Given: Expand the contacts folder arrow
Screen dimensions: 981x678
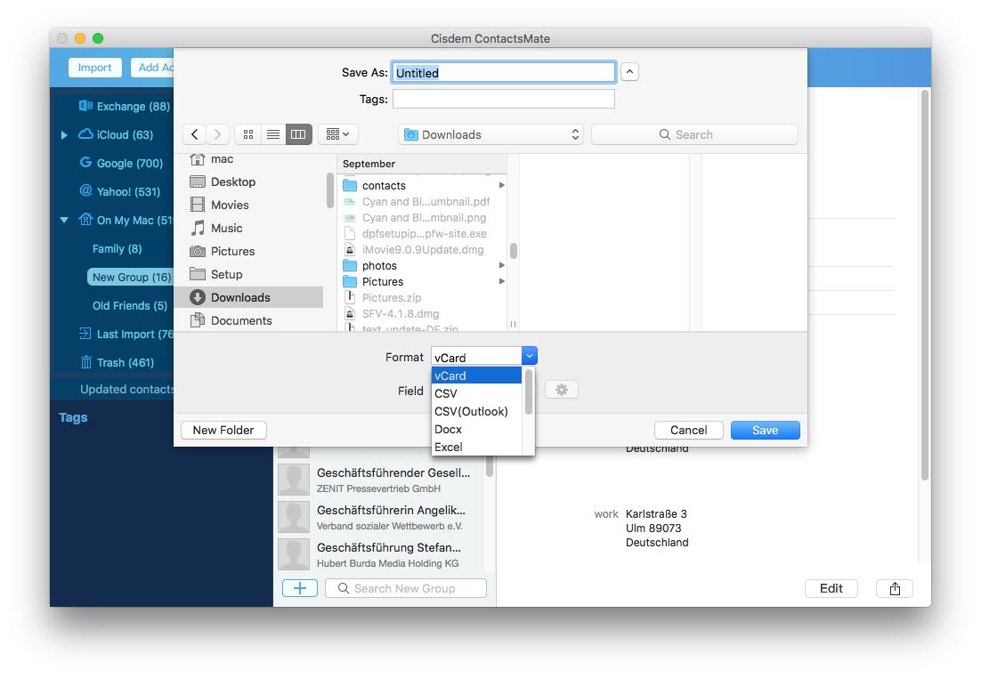Looking at the screenshot, I should pyautogui.click(x=502, y=185).
